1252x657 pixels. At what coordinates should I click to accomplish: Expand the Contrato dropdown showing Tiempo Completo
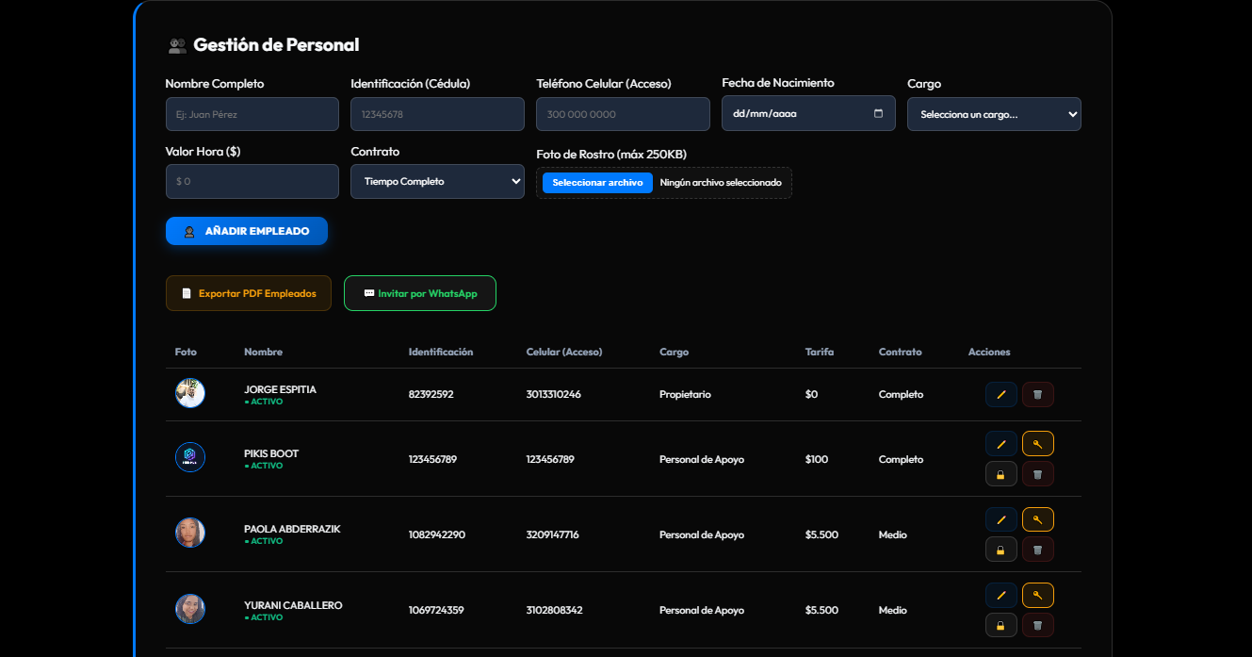tap(437, 182)
